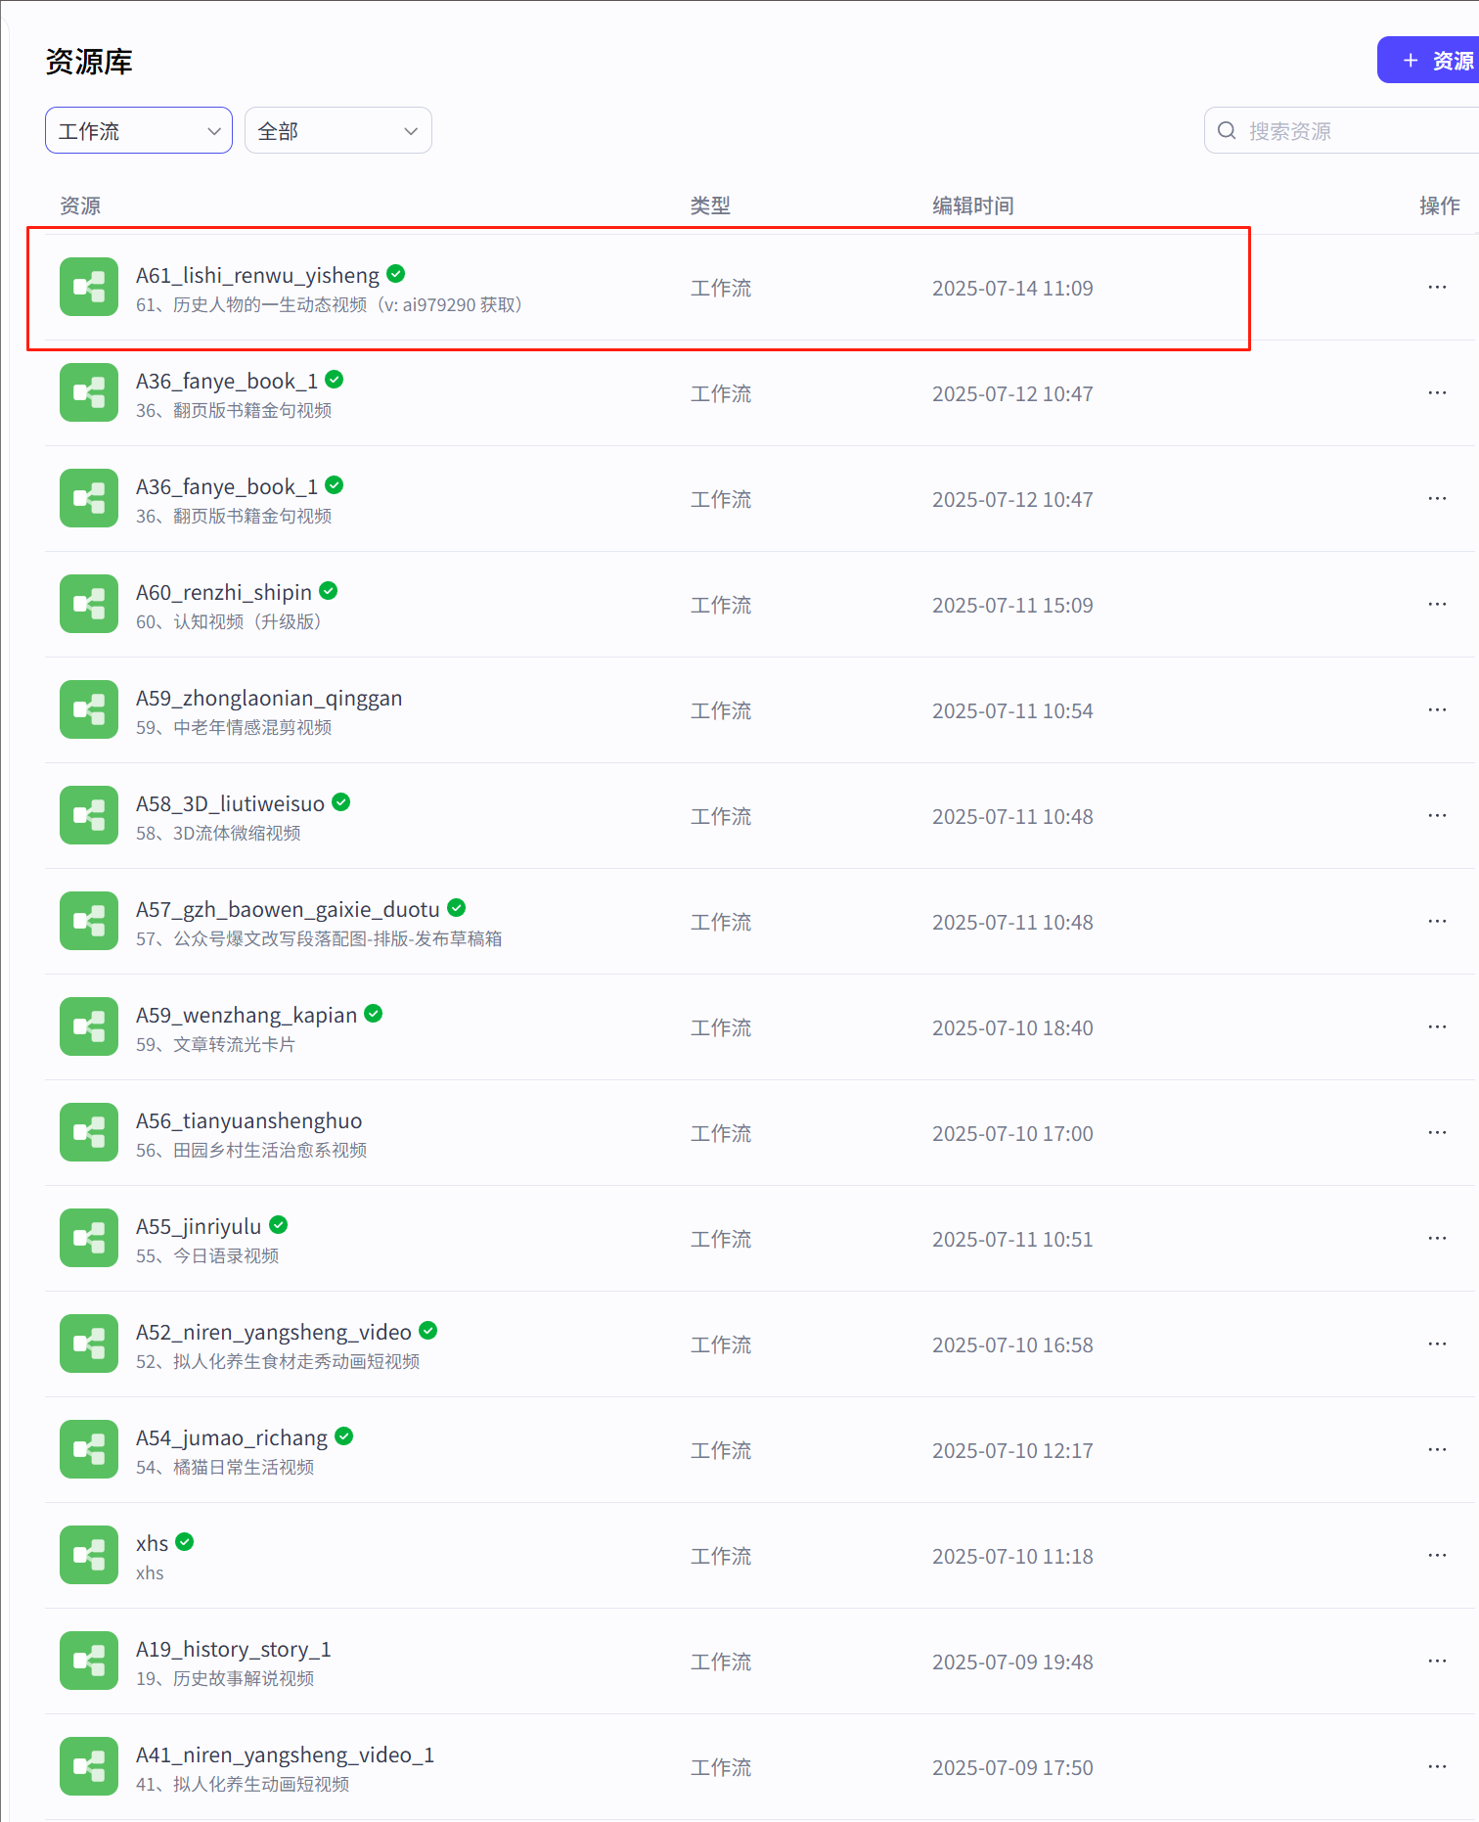Select the A19_history_story_1 workflow icon
This screenshot has width=1479, height=1822.
(88, 1661)
